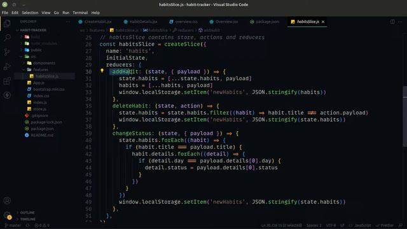This screenshot has width=407, height=229.
Task: Switch to the Overview.jsx tab
Action: click(x=223, y=22)
